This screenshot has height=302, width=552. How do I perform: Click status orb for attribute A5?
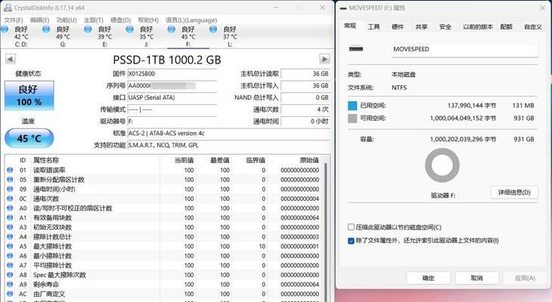pyautogui.click(x=10, y=246)
